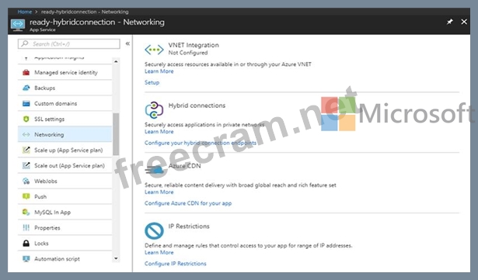Screen dimensions: 478x280
Task: Select the Networking menu item
Action: pos(65,134)
